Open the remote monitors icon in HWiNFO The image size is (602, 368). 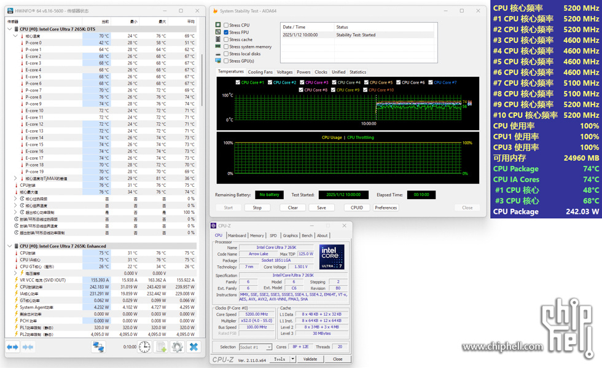click(98, 347)
